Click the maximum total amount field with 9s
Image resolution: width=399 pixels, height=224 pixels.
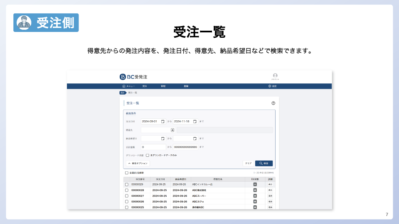tap(185, 147)
